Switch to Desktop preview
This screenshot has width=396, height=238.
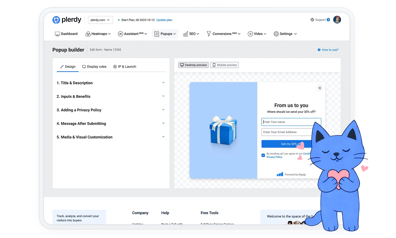tap(193, 65)
